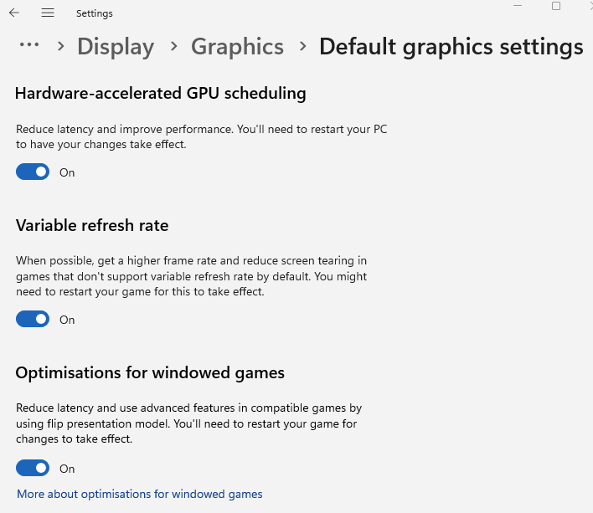Screen dimensions: 593x513
Task: Click the Variable refresh rate heading
Action: coord(92,225)
